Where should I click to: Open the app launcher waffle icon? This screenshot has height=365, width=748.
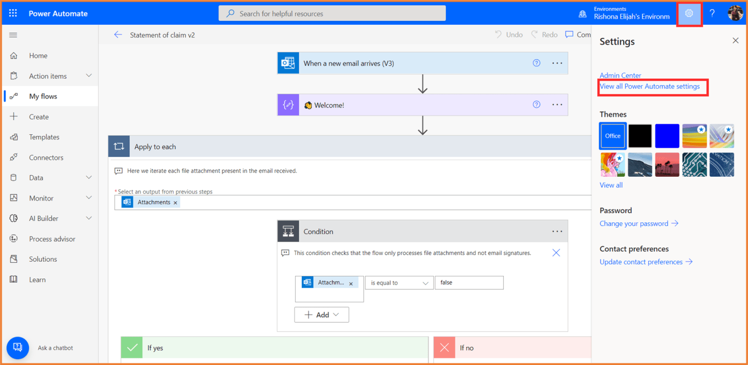13,13
